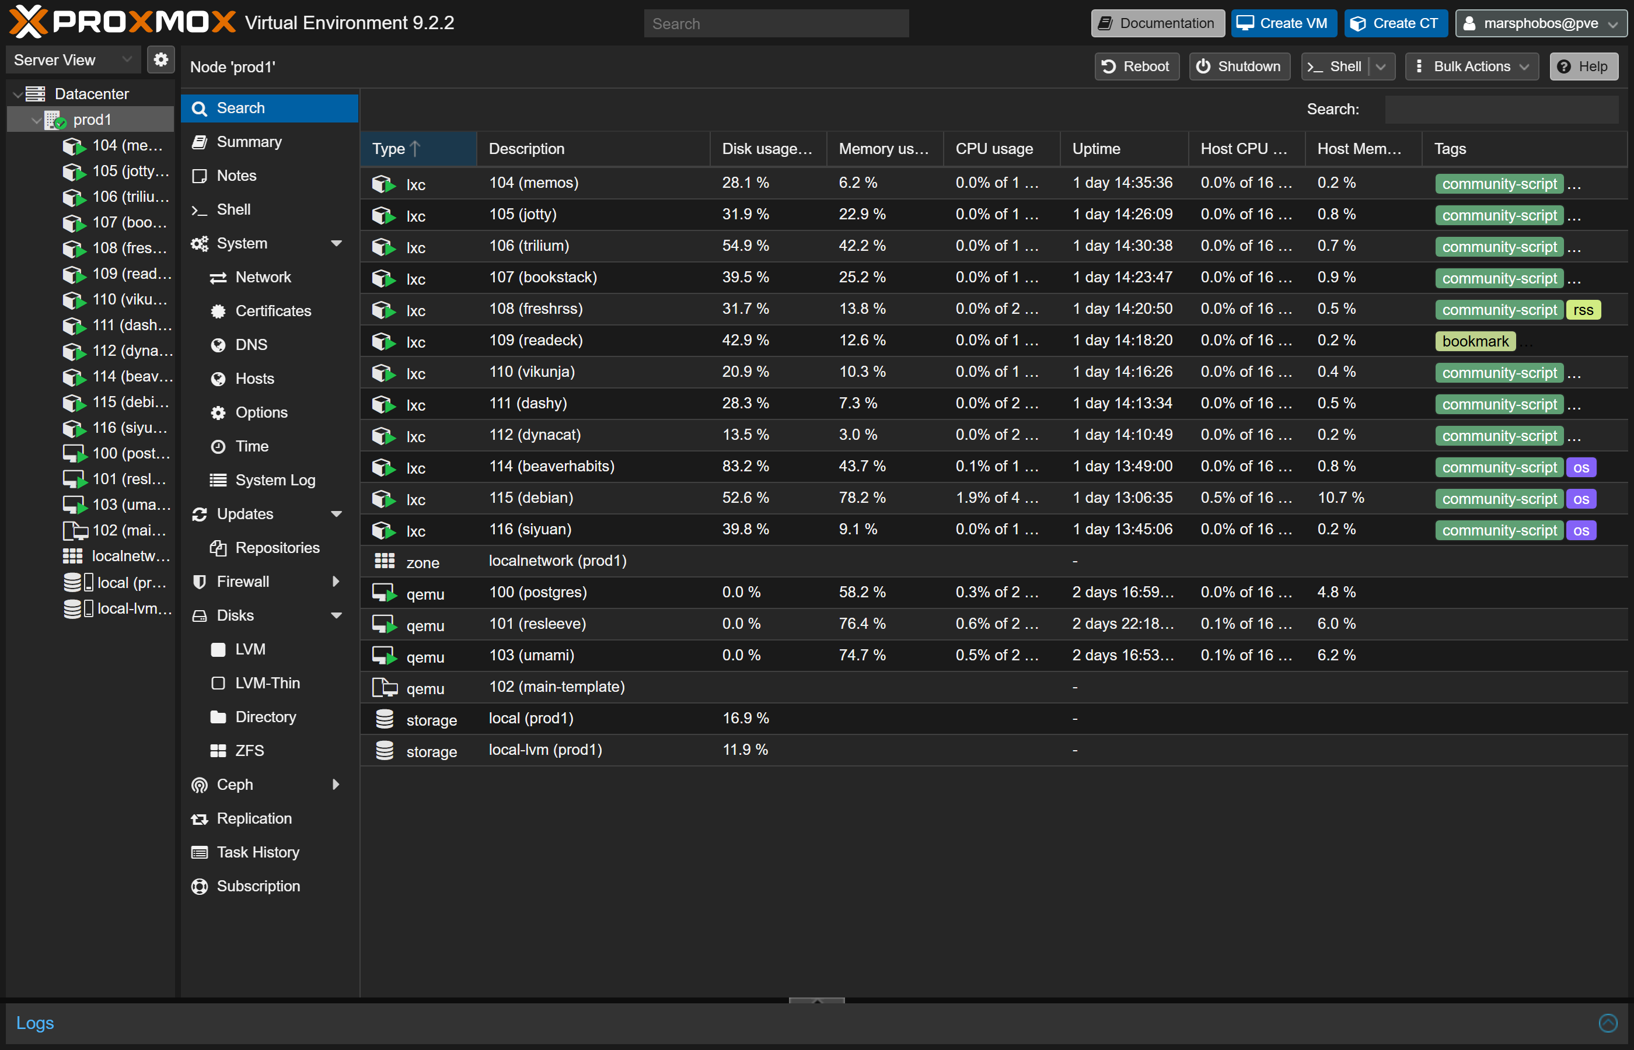
Task: Sort by the Memory usage column header
Action: (885, 149)
